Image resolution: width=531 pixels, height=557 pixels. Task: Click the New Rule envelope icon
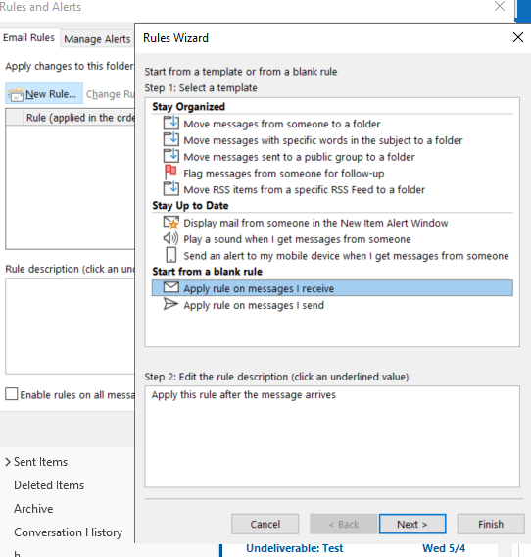tap(16, 94)
